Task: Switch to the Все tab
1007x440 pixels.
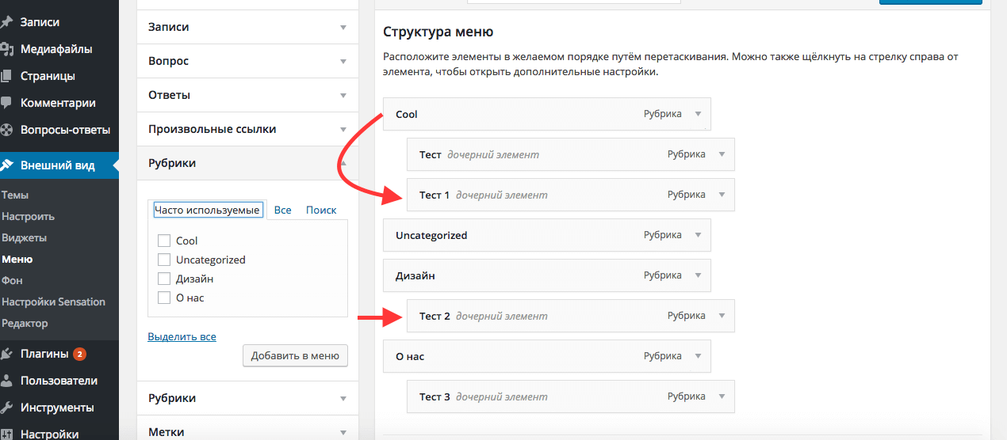Action: 282,210
